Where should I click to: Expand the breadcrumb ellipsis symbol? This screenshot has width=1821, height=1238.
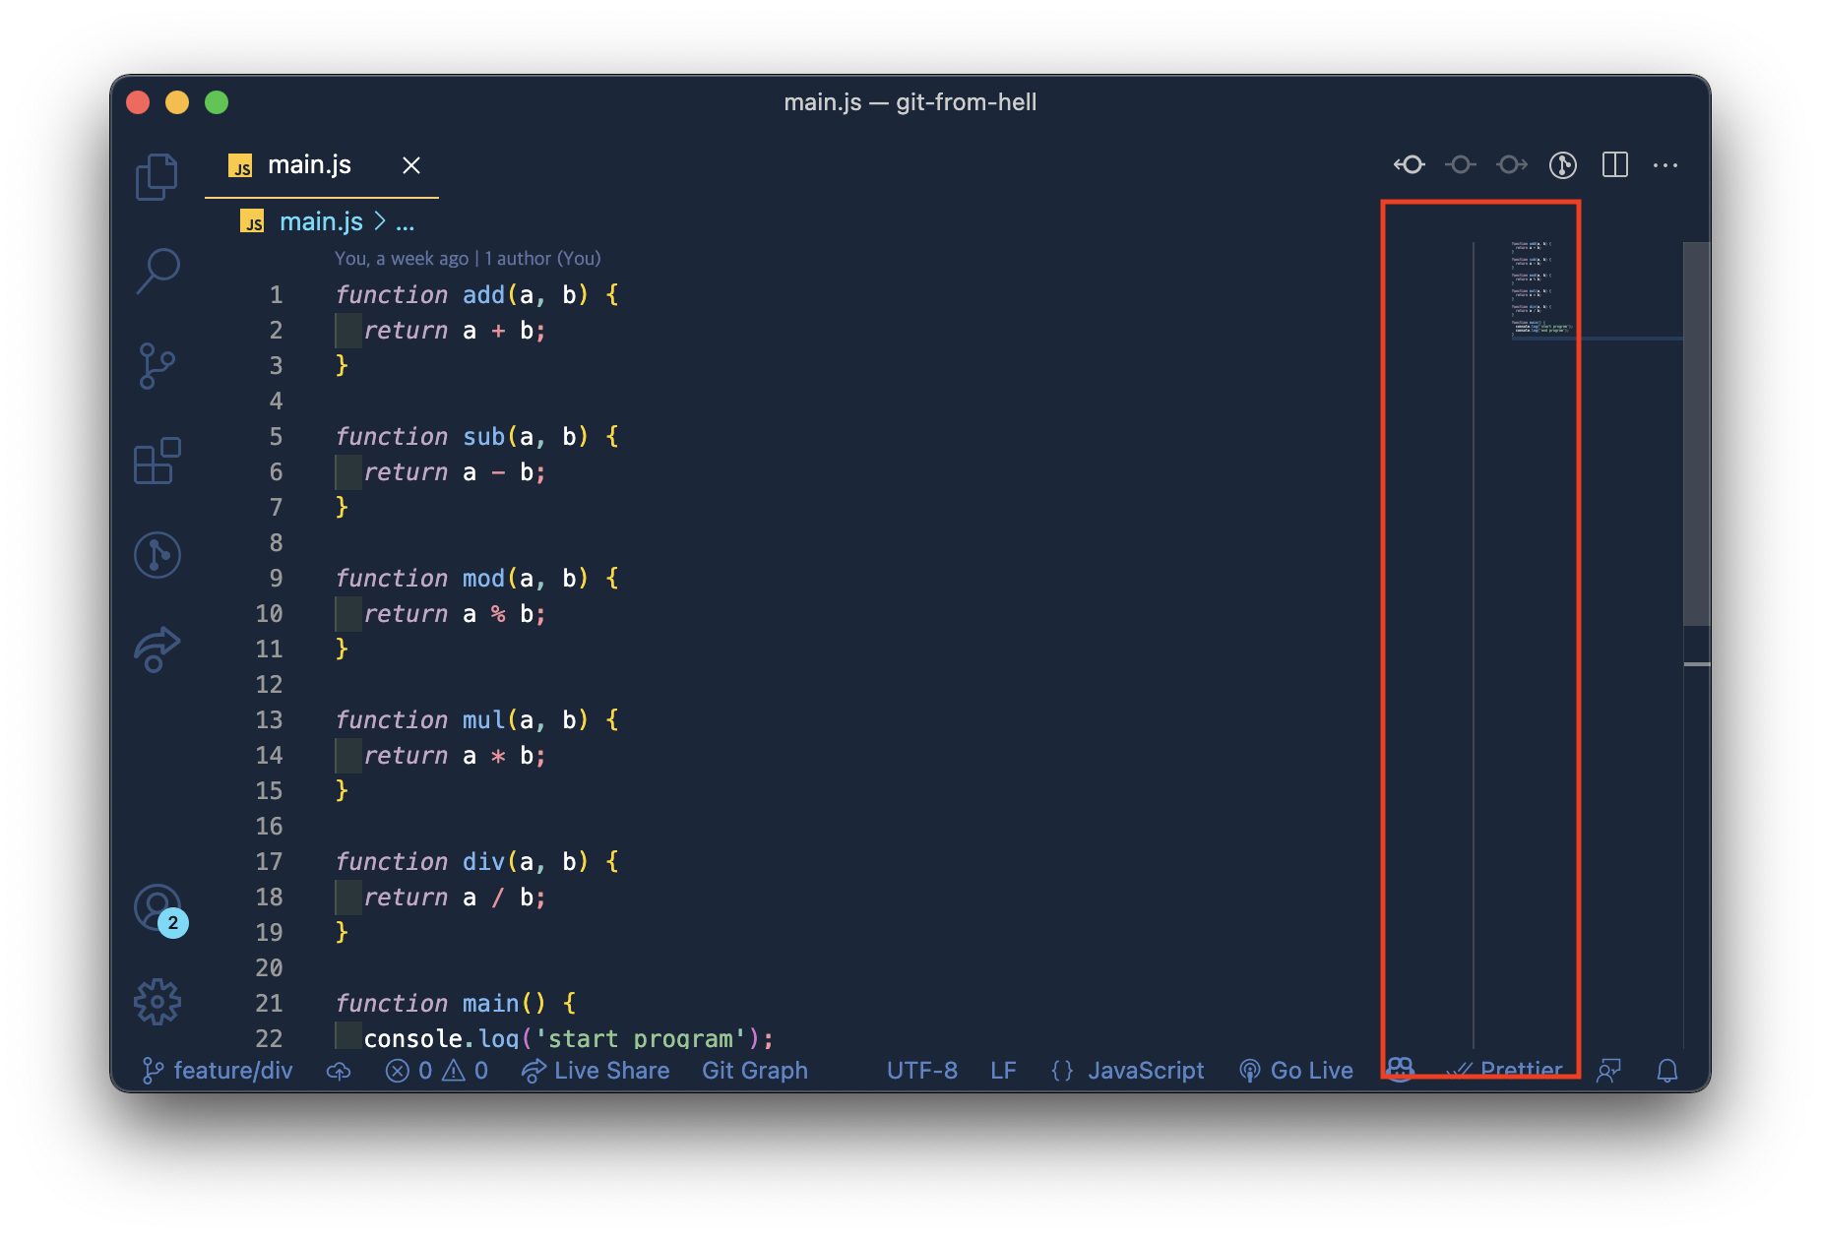tap(405, 222)
